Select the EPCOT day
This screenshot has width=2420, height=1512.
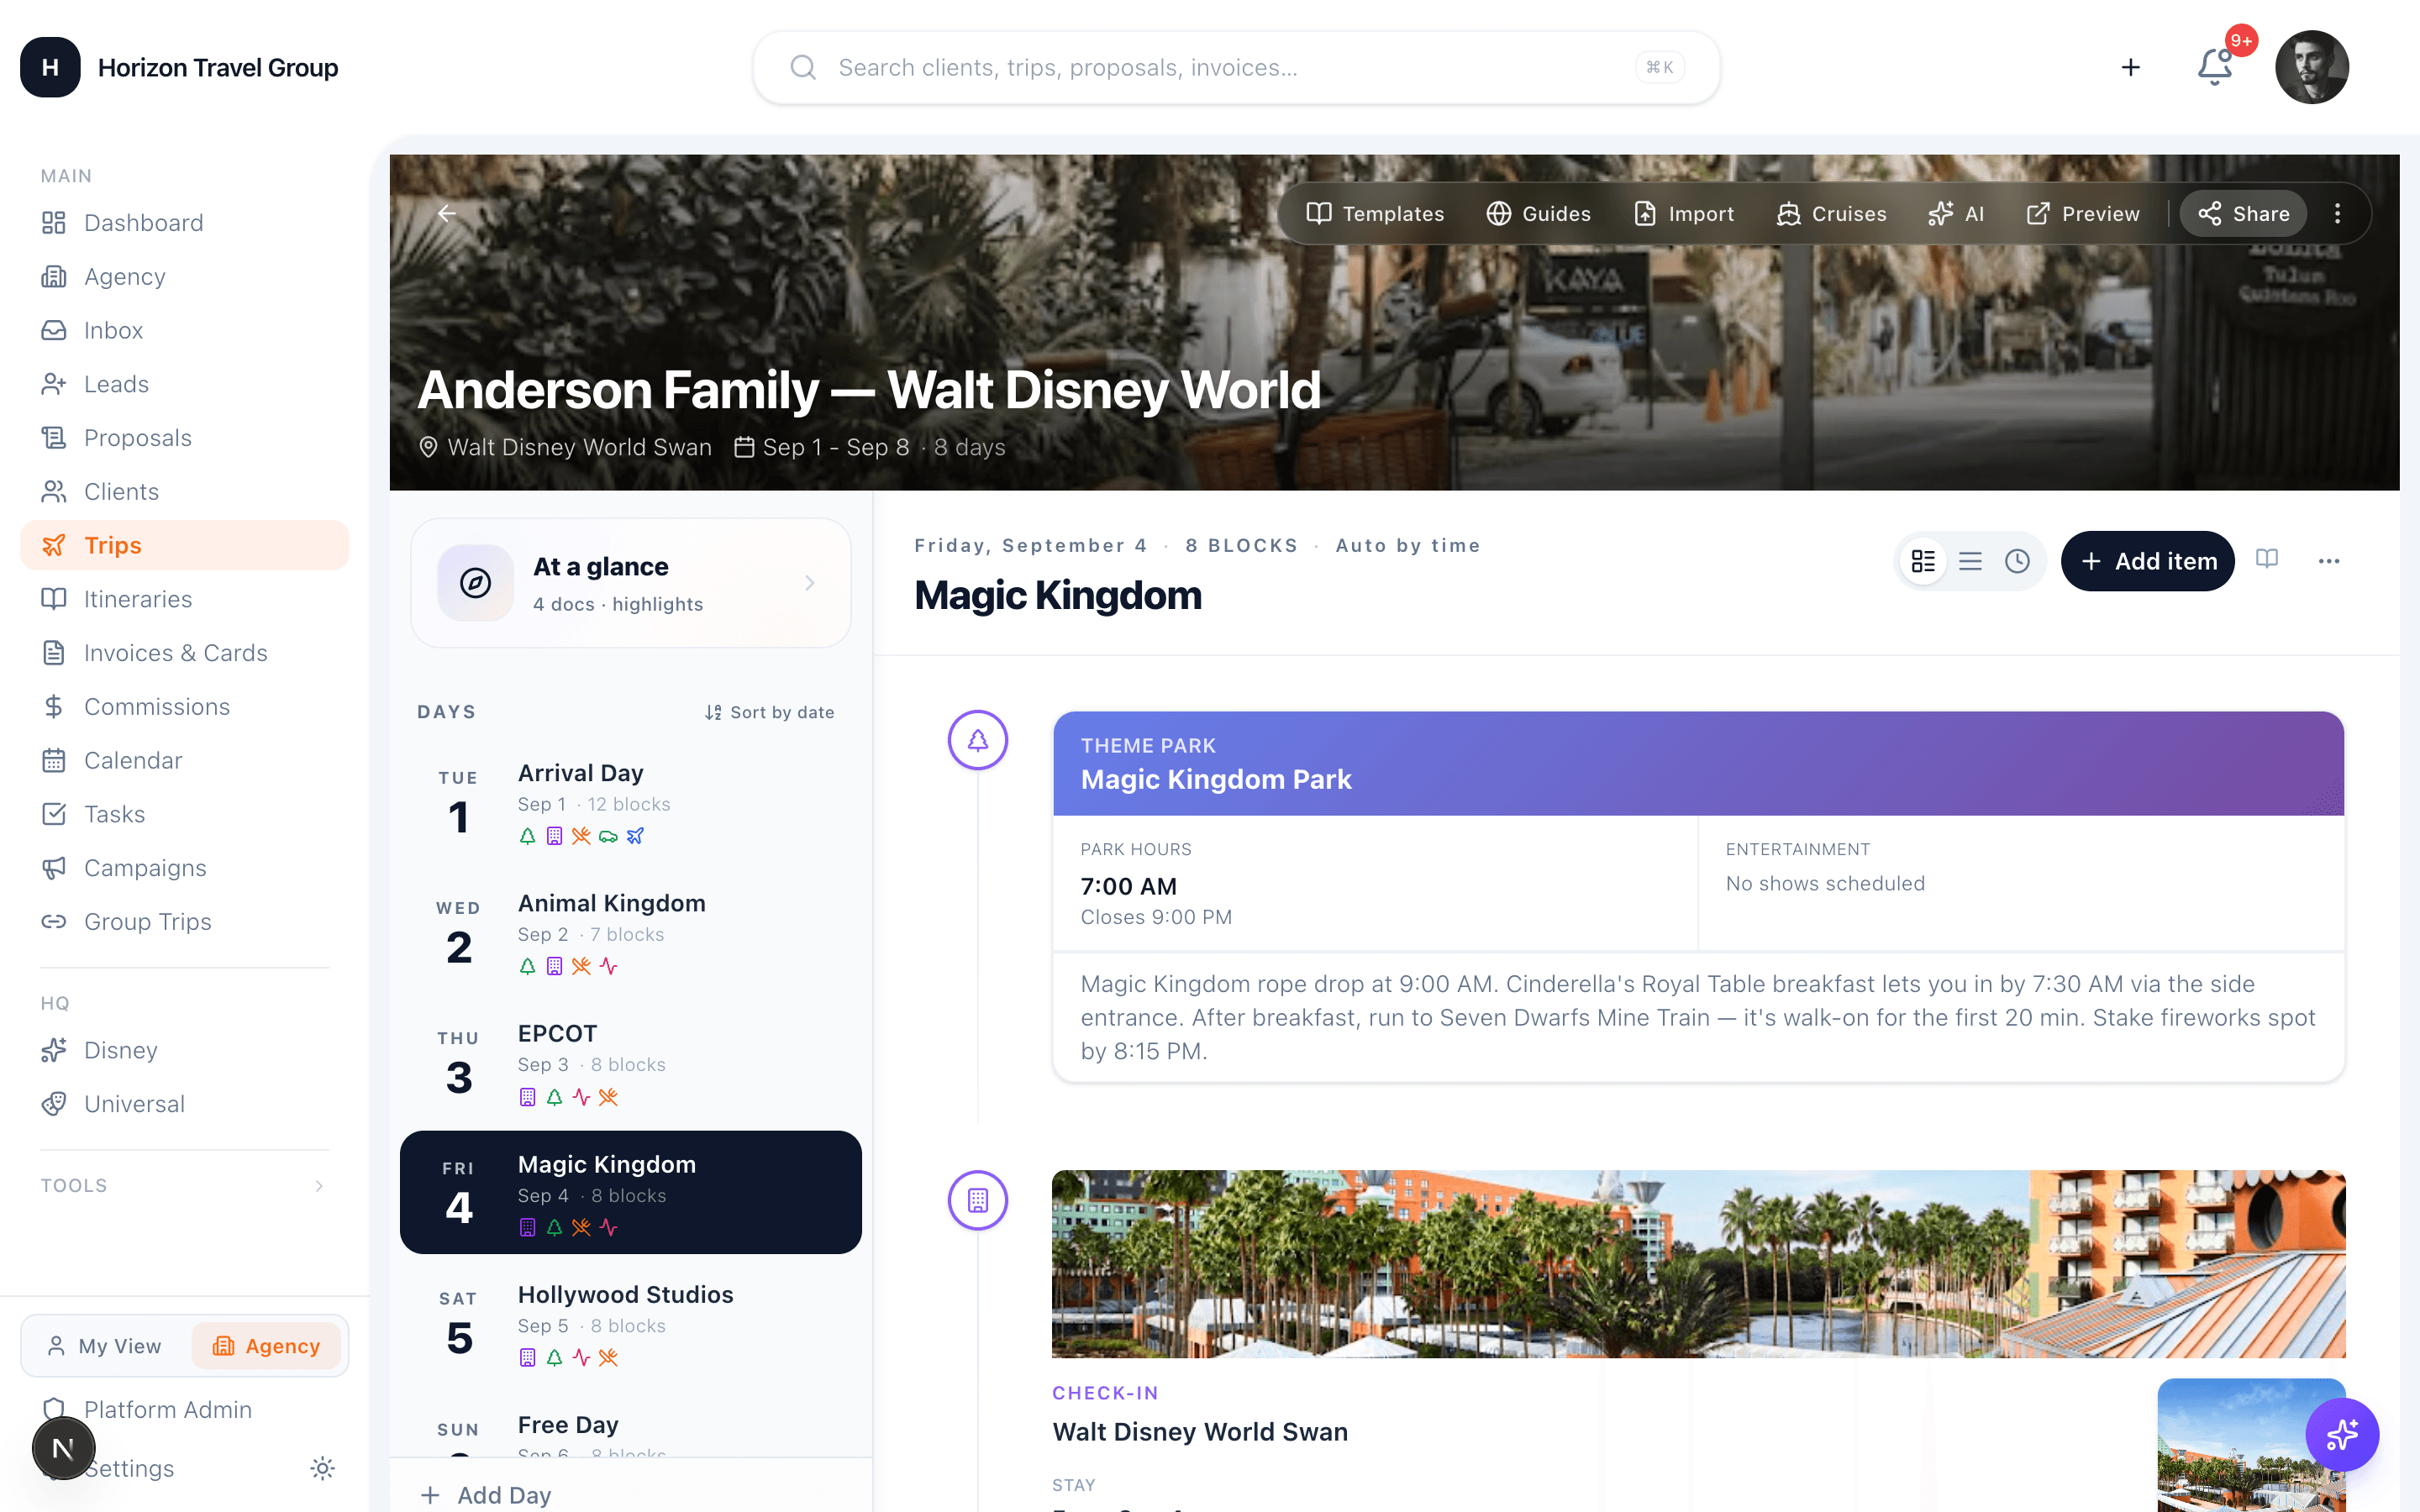point(631,1063)
